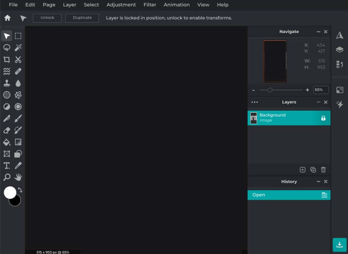The height and width of the screenshot is (254, 348).
Task: Open the Adjustment menu
Action: pos(121,5)
